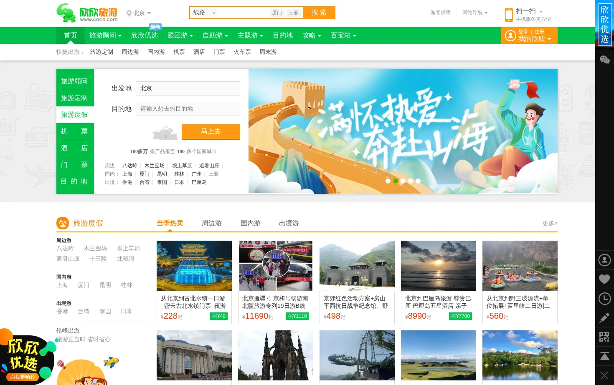Select the fifth carousel dot
This screenshot has height=385, width=614.
418,181
